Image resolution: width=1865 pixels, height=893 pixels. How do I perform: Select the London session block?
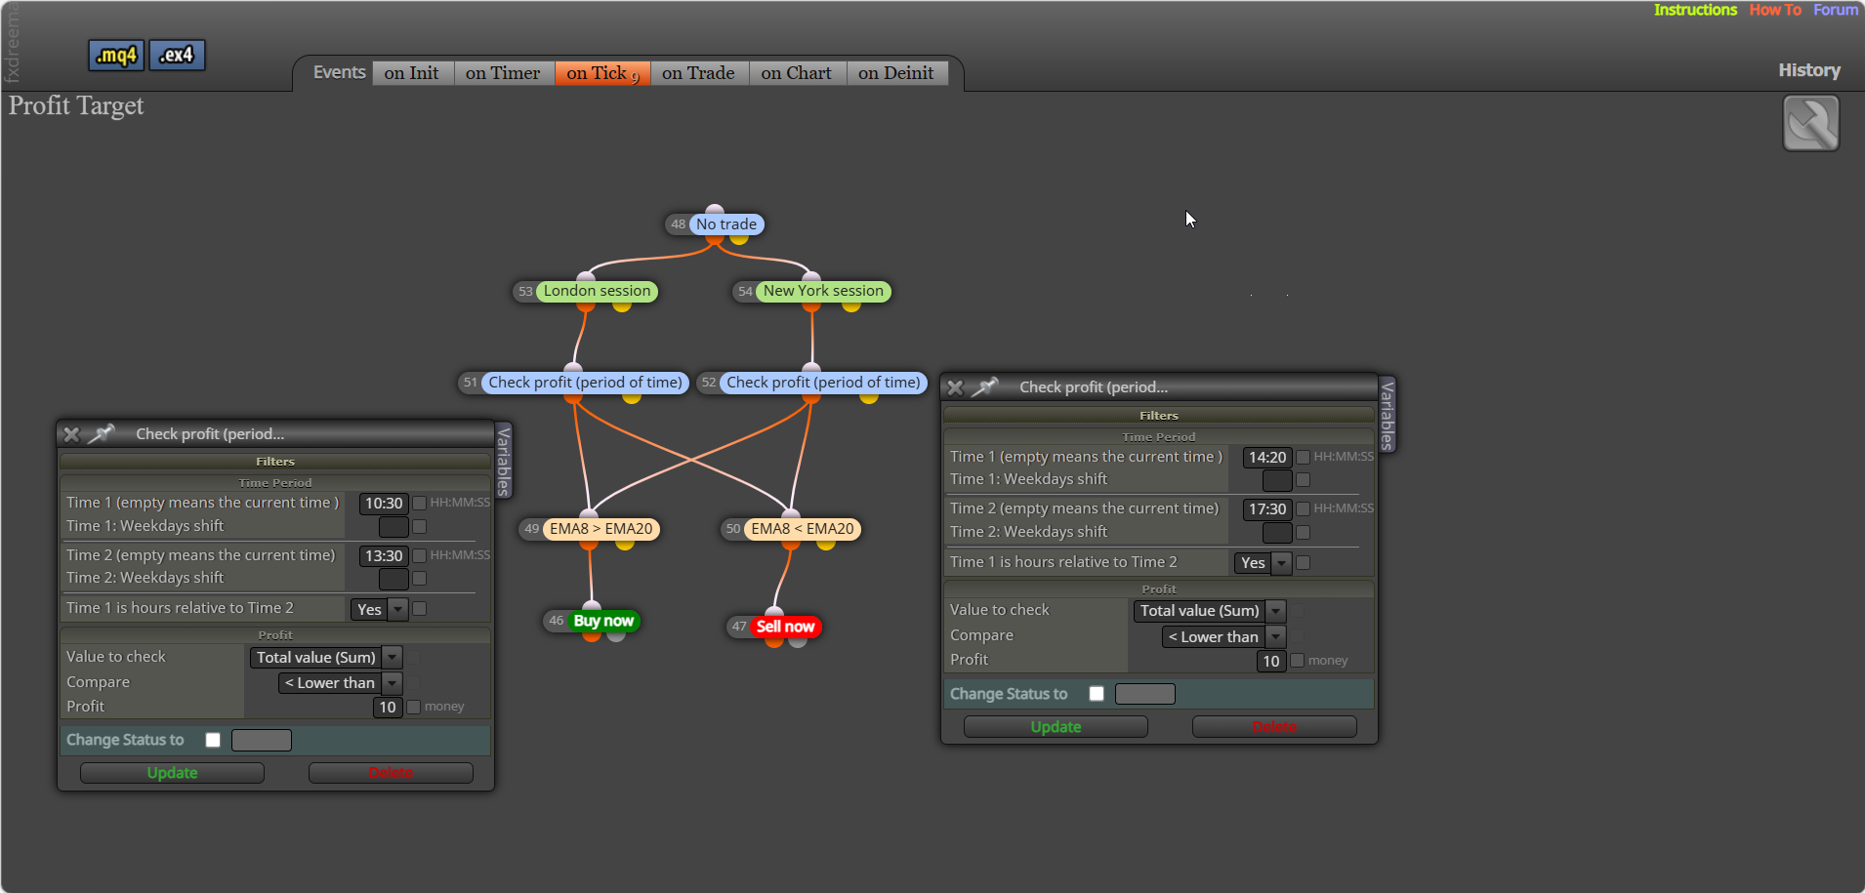597,291
